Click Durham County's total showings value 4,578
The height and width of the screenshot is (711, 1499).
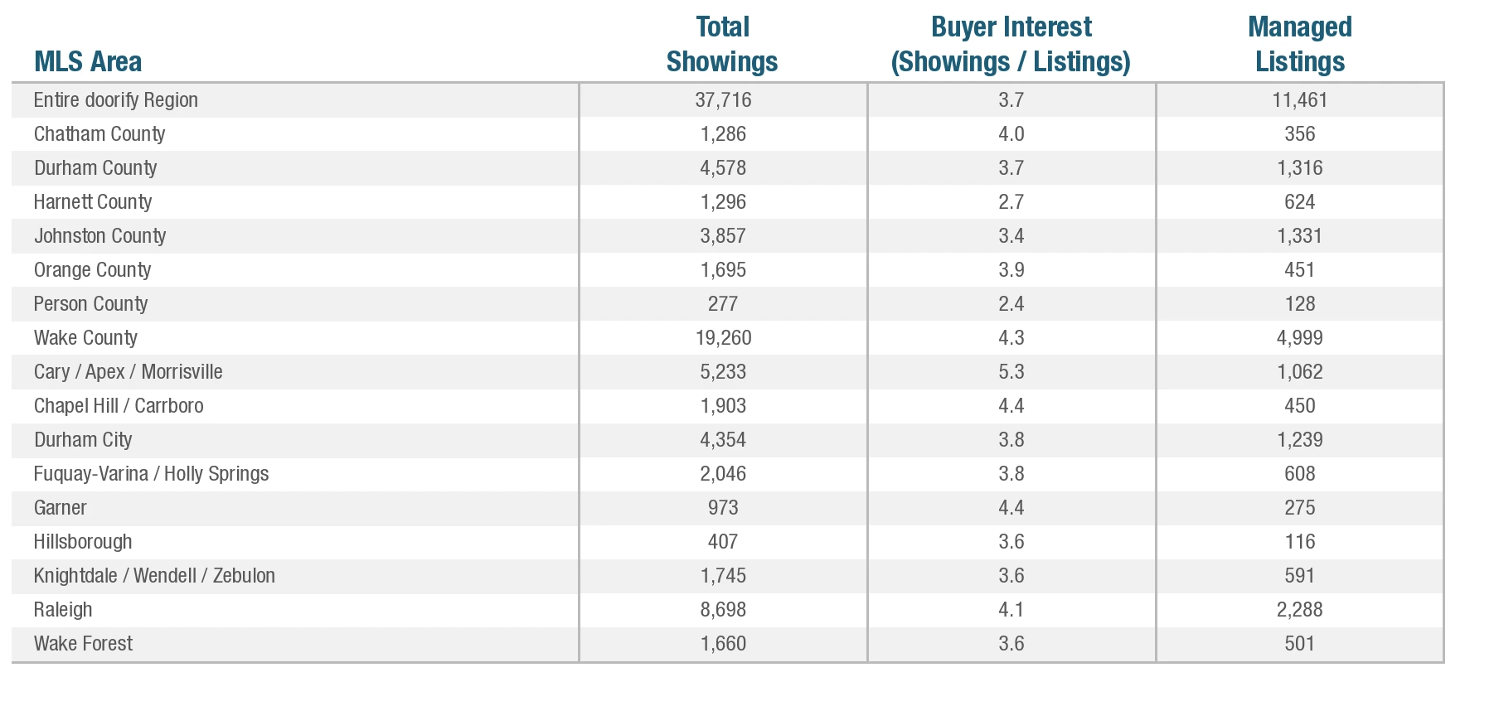723,168
